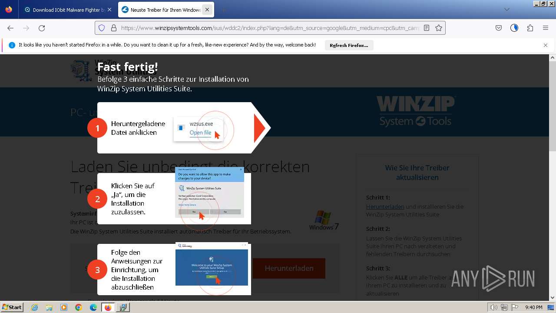Click the blue info icon in notification bar
Viewport: 556px width, 313px height.
coord(12,45)
